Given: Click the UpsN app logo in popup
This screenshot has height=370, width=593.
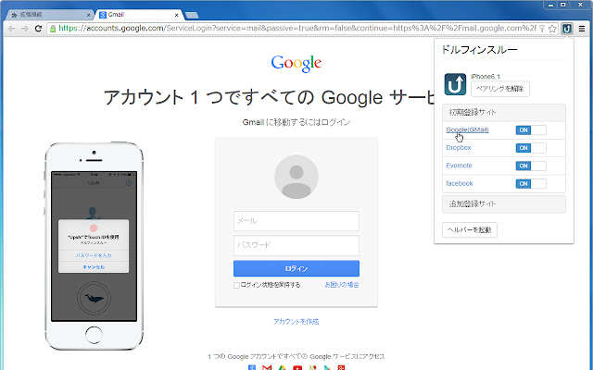Looking at the screenshot, I should pyautogui.click(x=455, y=84).
